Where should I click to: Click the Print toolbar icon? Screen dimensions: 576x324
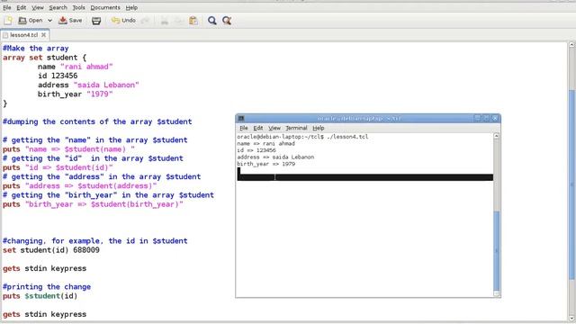point(96,21)
